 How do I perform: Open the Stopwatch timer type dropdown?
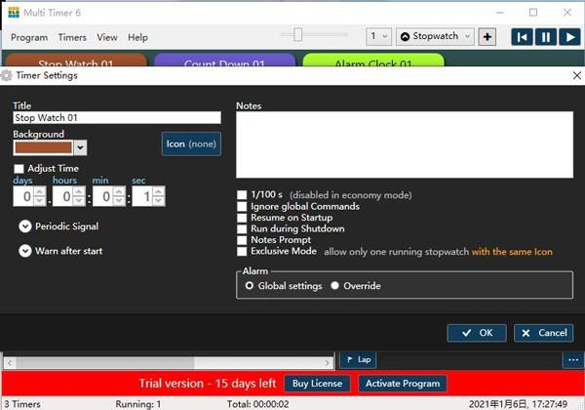point(434,37)
